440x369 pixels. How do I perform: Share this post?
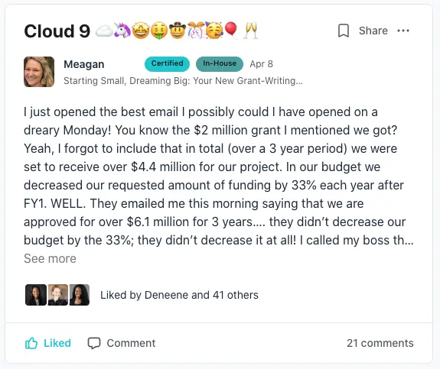coord(373,31)
